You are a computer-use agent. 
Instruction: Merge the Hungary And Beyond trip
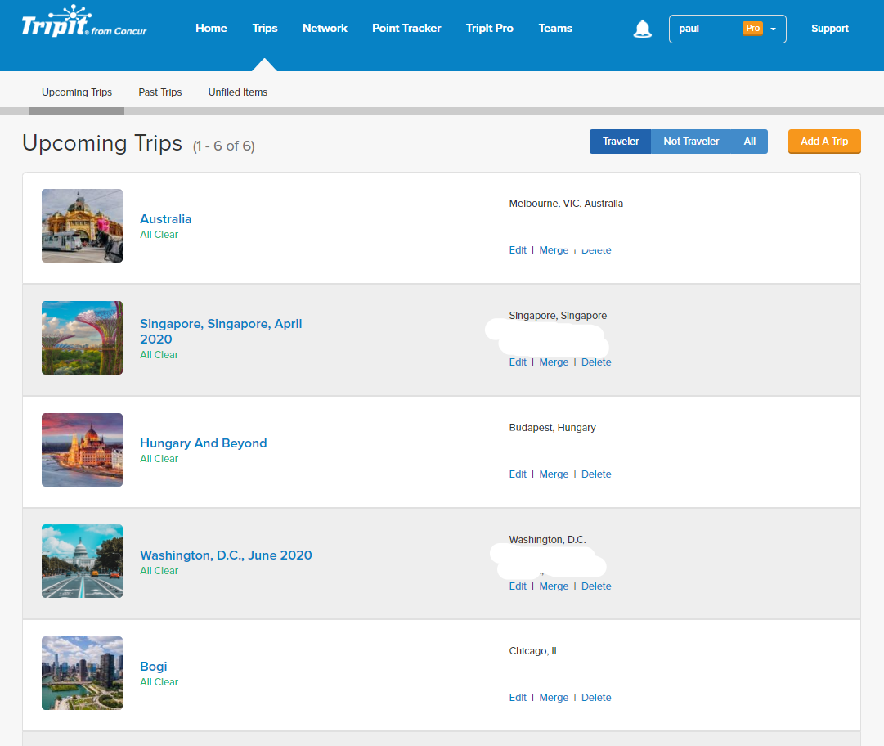554,474
